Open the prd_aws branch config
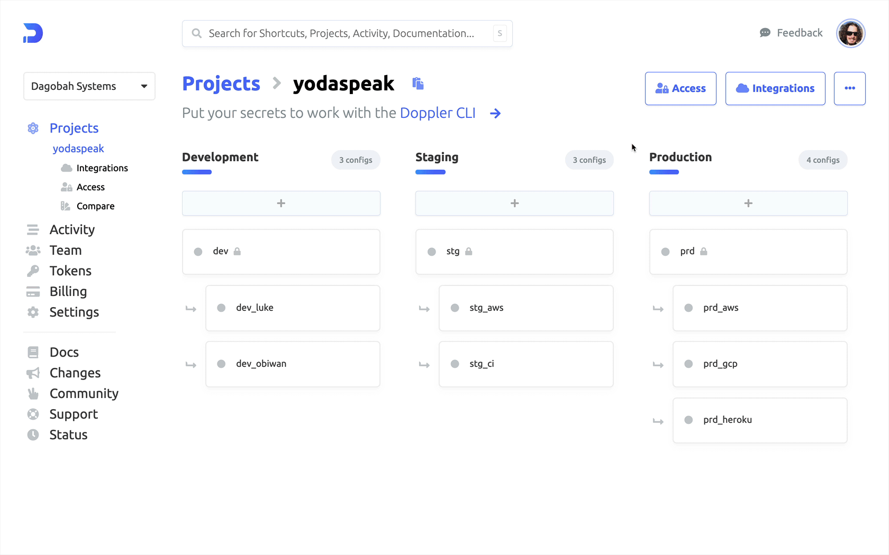This screenshot has width=889, height=555. [760, 308]
